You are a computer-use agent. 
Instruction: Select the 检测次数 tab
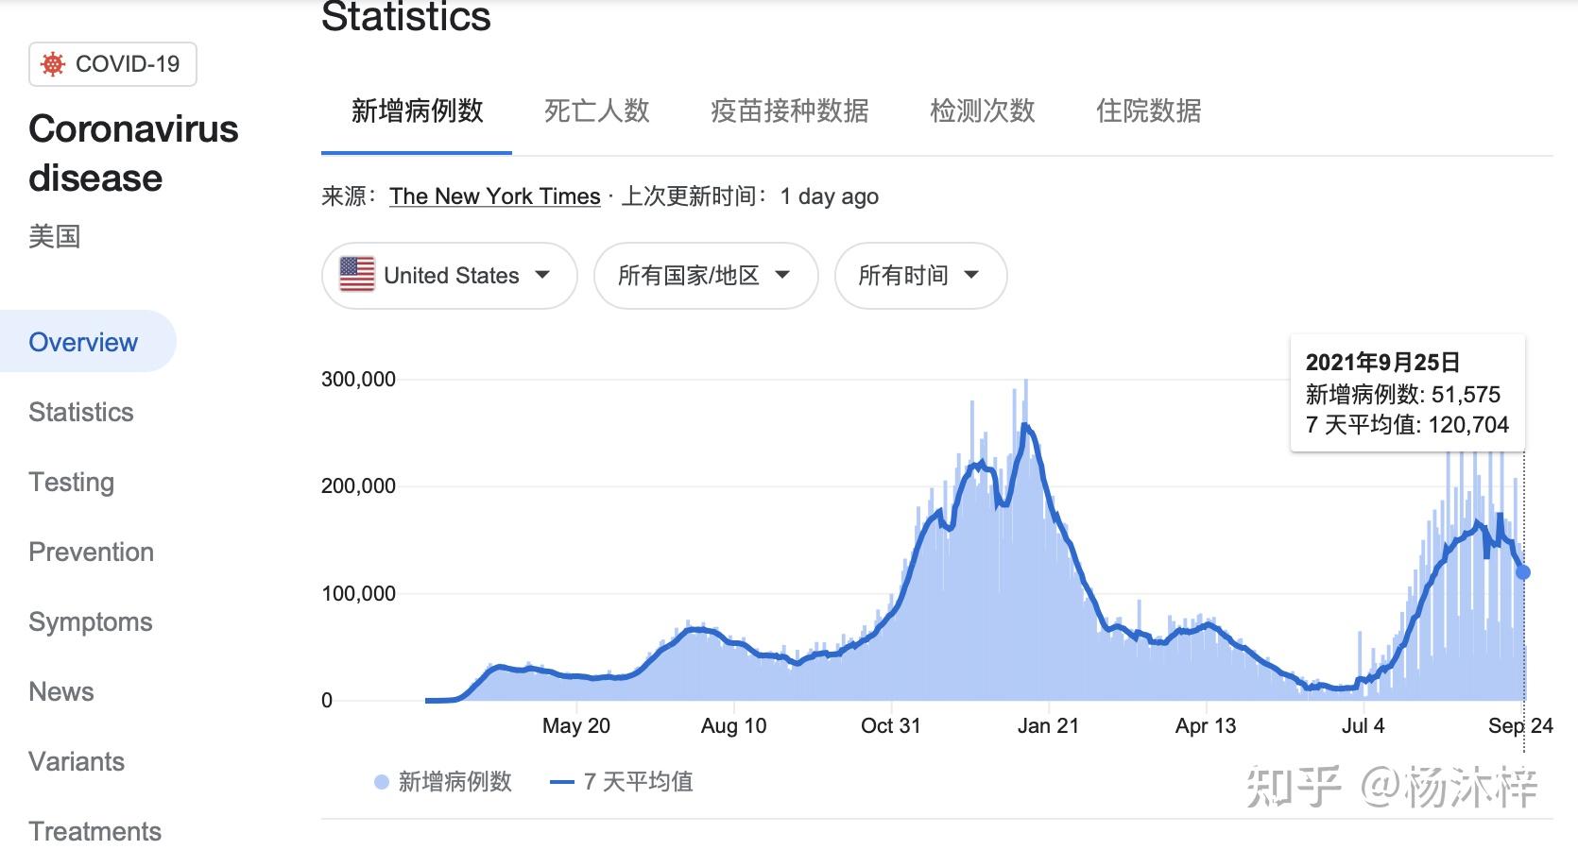[x=982, y=111]
